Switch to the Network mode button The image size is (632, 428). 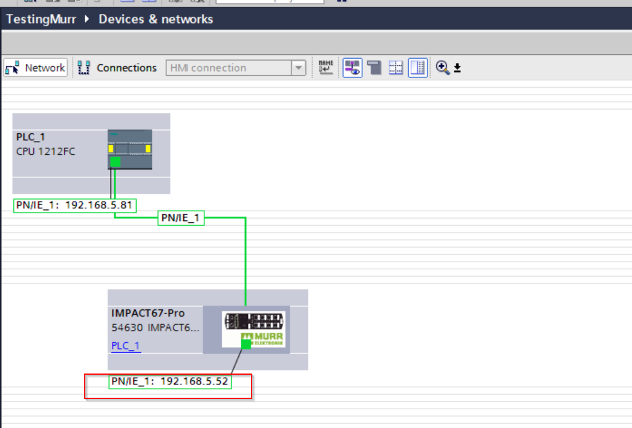pyautogui.click(x=36, y=67)
